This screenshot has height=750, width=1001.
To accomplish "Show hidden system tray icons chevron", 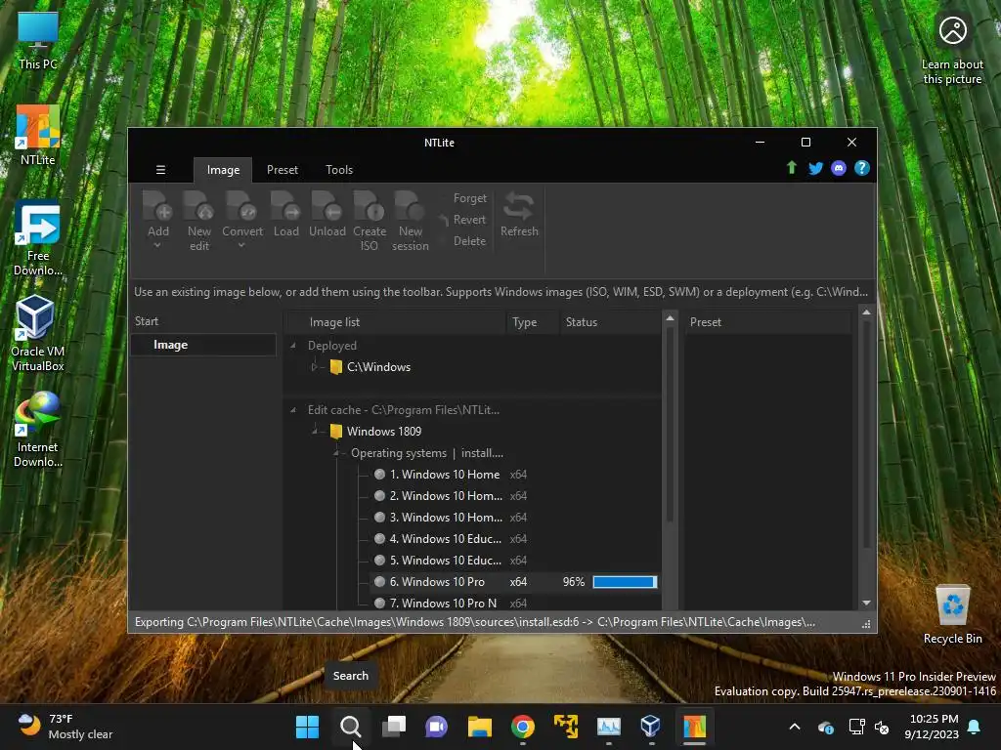I will coord(794,727).
